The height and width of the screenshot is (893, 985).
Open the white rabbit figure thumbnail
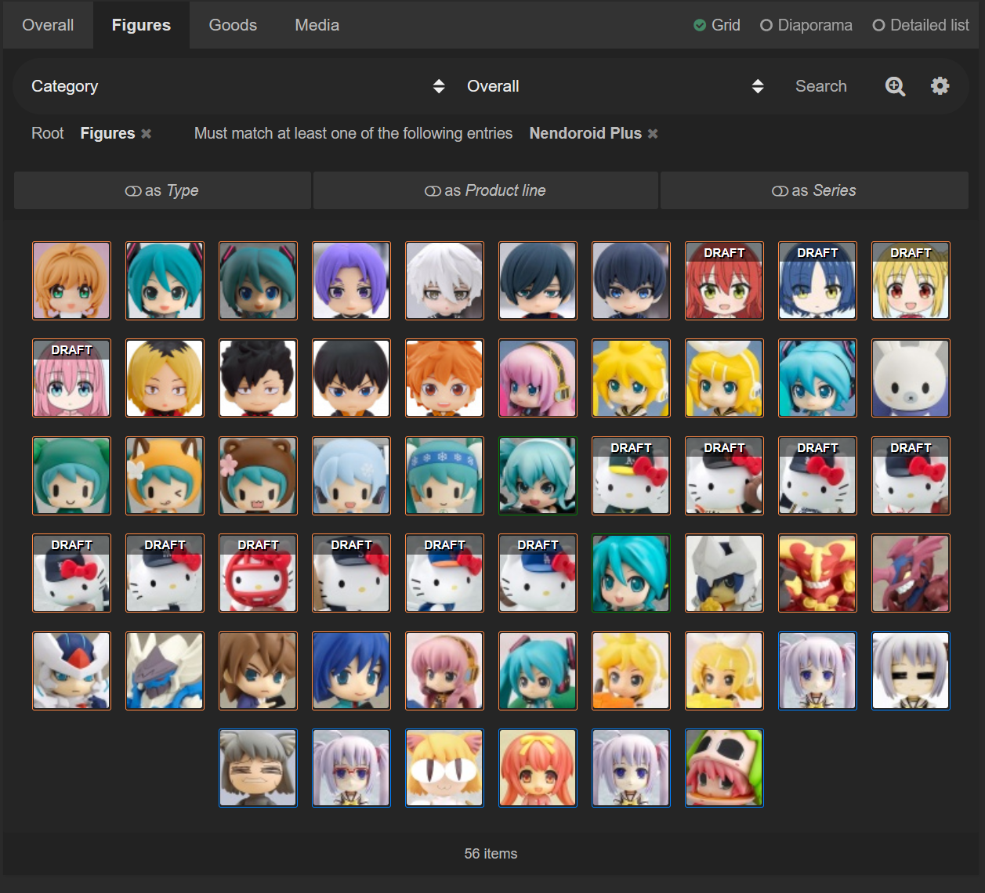click(x=911, y=378)
